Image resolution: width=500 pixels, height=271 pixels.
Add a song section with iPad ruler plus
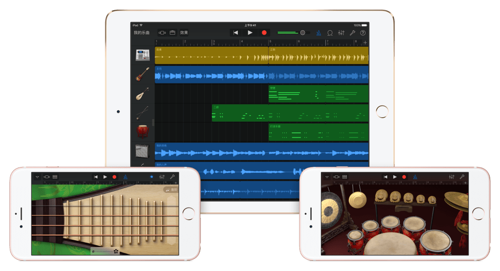pos(365,42)
